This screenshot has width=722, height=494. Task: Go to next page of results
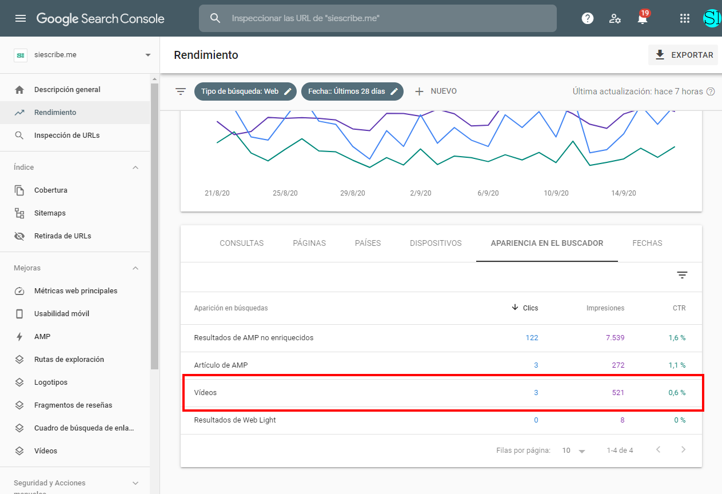pyautogui.click(x=683, y=450)
